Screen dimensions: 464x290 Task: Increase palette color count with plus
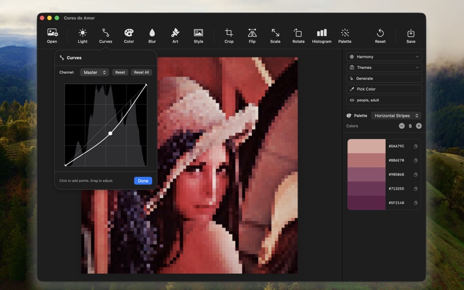click(x=419, y=126)
